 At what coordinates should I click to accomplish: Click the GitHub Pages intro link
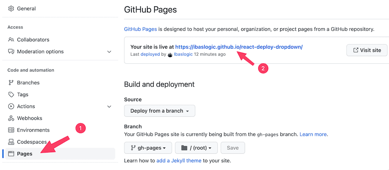[140, 29]
